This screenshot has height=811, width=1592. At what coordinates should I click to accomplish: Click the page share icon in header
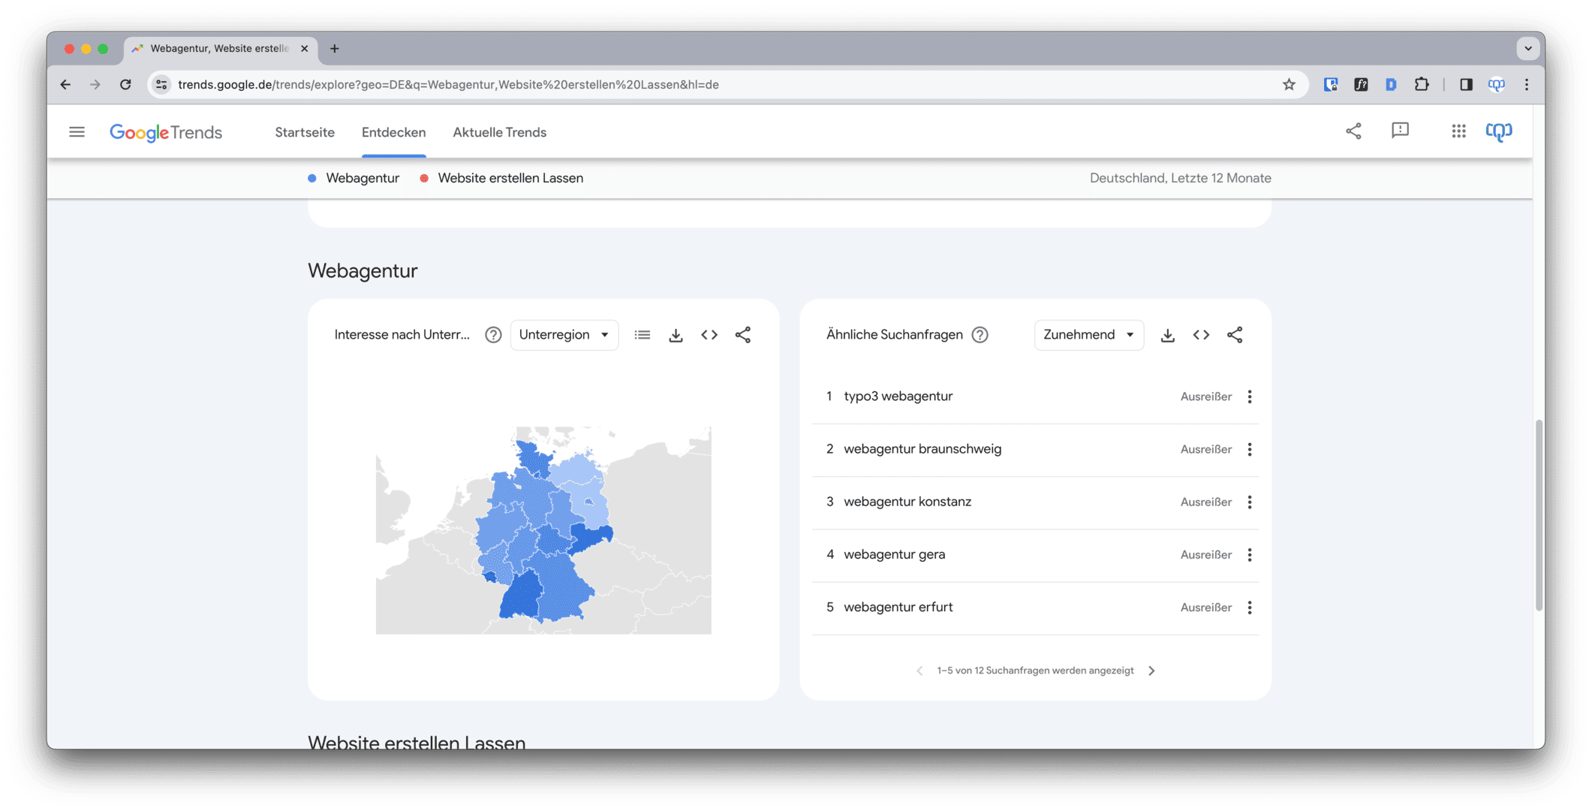tap(1353, 131)
